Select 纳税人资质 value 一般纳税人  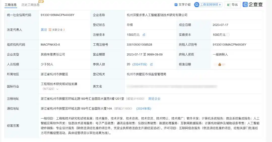[x=220, y=55]
